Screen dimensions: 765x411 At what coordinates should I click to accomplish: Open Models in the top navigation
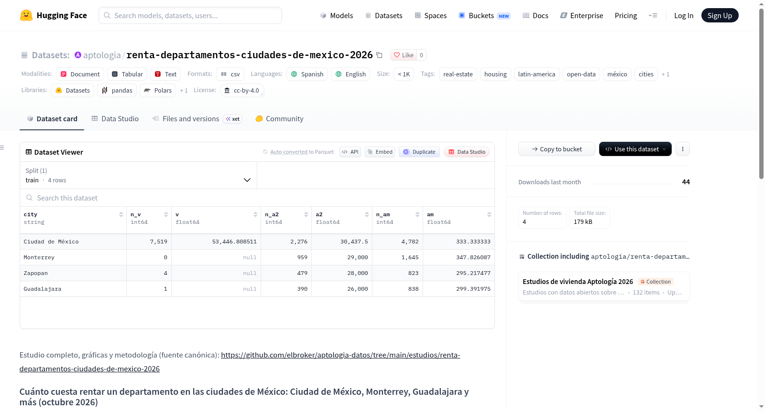[337, 15]
